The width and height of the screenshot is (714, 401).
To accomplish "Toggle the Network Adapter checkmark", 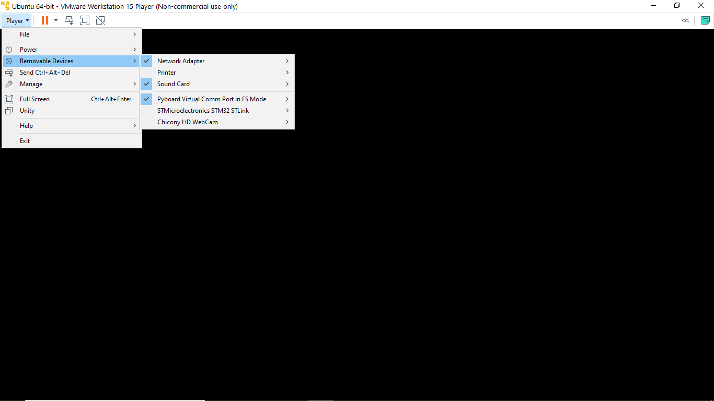I will [147, 61].
